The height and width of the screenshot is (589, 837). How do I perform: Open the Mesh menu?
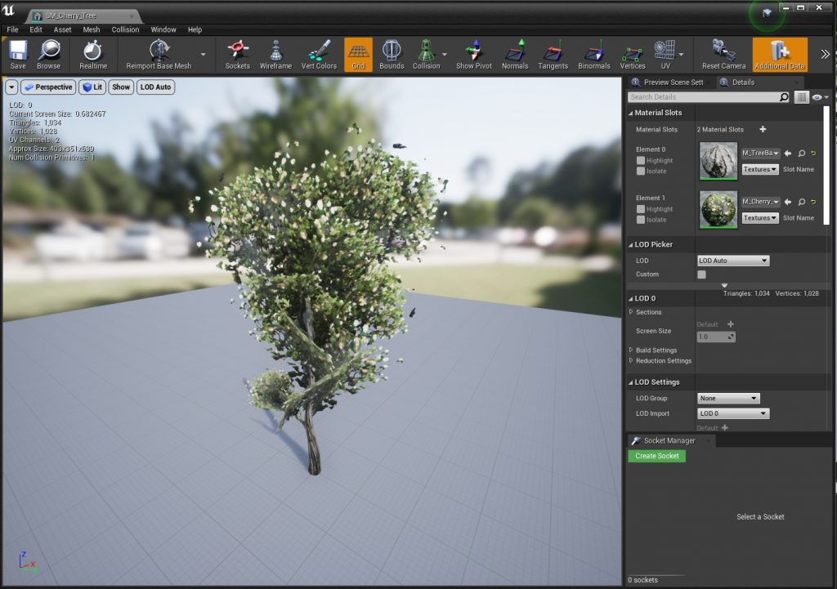click(x=92, y=29)
